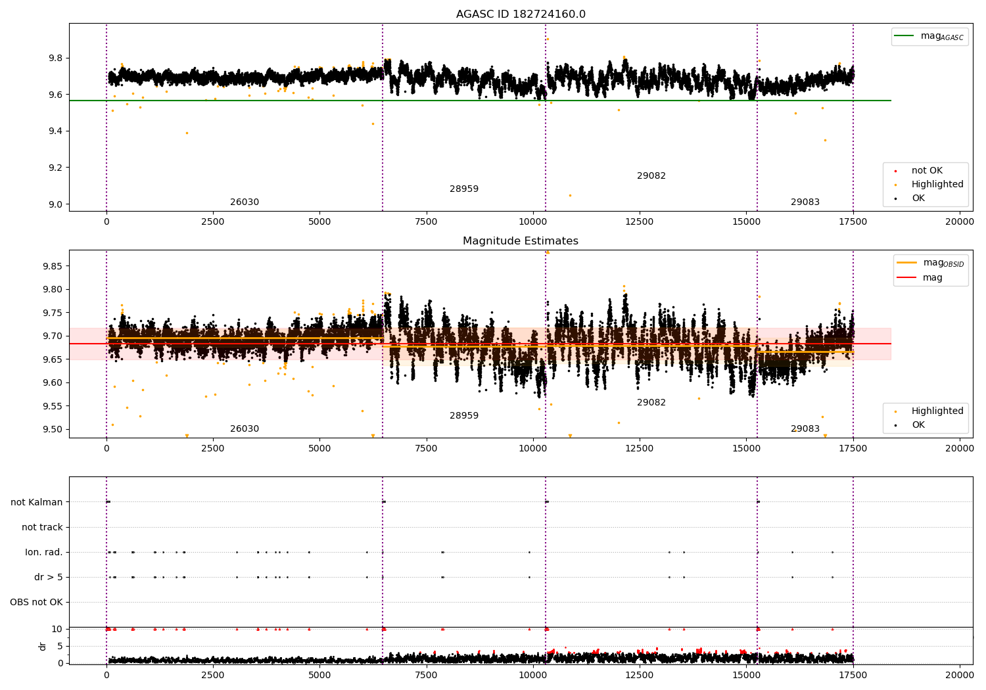Image resolution: width=986 pixels, height=690 pixels.
Task: Click the 10 tick on the dr axis
Action: coord(57,629)
